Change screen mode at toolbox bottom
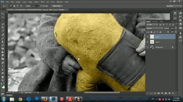The width and height of the screenshot is (183, 102). (3, 94)
